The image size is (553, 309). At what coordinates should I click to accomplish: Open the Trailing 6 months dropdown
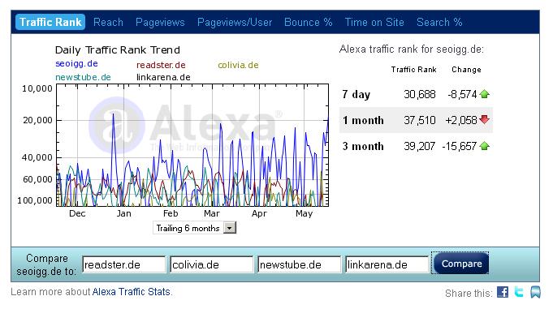click(194, 228)
